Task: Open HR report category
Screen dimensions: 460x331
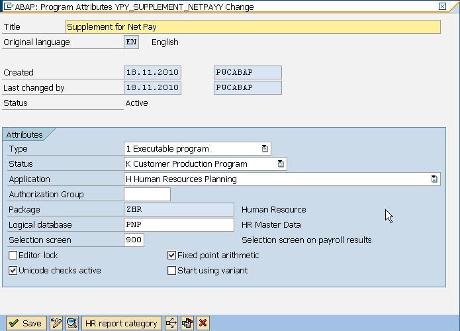Action: pyautogui.click(x=122, y=323)
